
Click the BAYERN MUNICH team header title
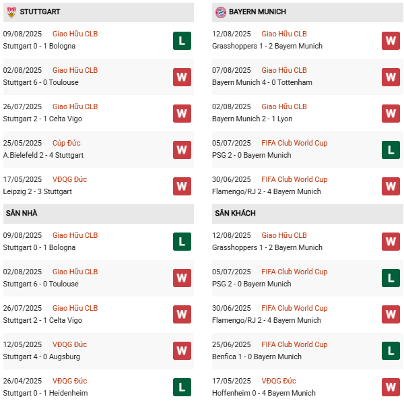click(257, 11)
